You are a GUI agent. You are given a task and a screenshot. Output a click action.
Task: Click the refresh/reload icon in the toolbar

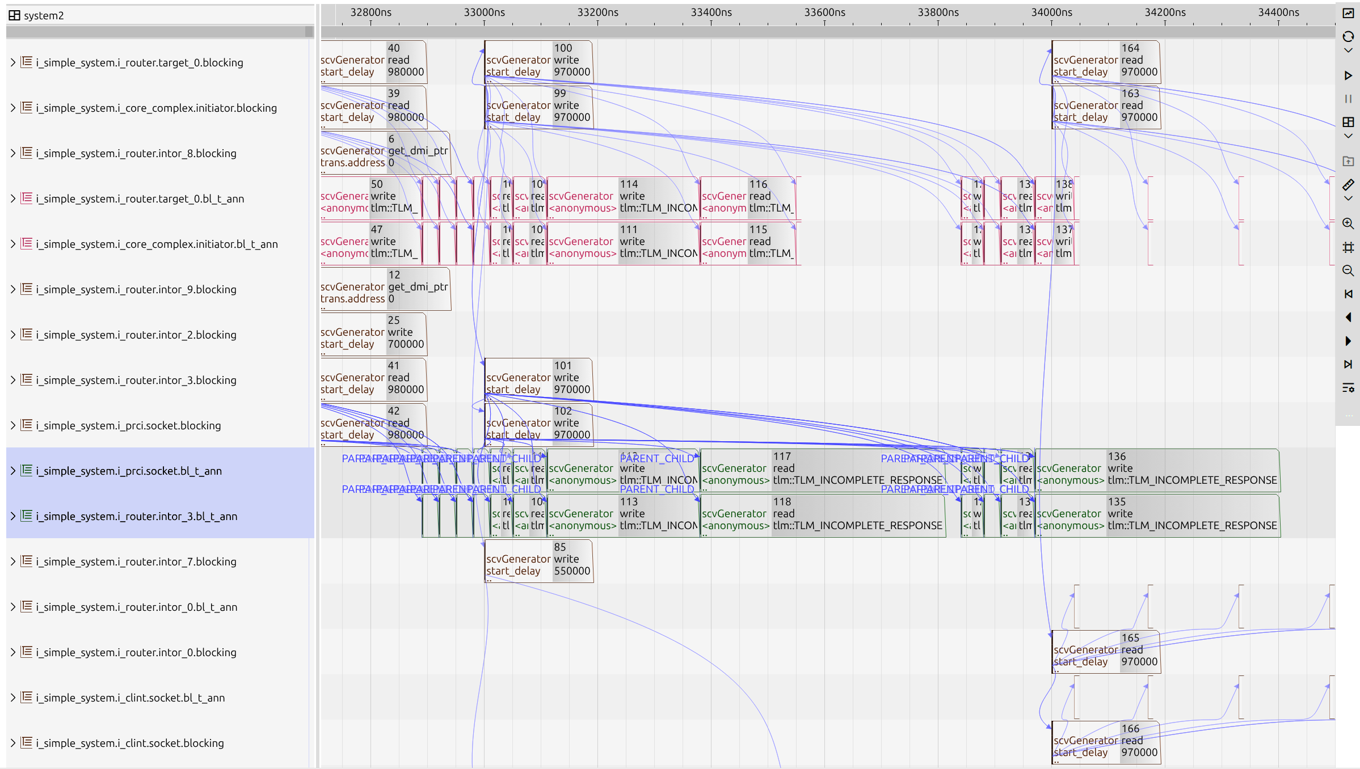[1348, 37]
